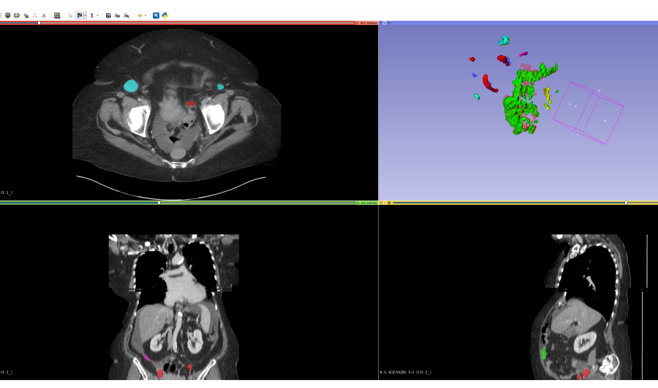Activate the window/level adjust mode tool
Viewport: 658px width, 388px height.
pos(79,15)
